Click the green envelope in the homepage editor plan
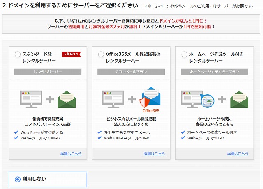This screenshot has width=263, height=189. click(239, 100)
